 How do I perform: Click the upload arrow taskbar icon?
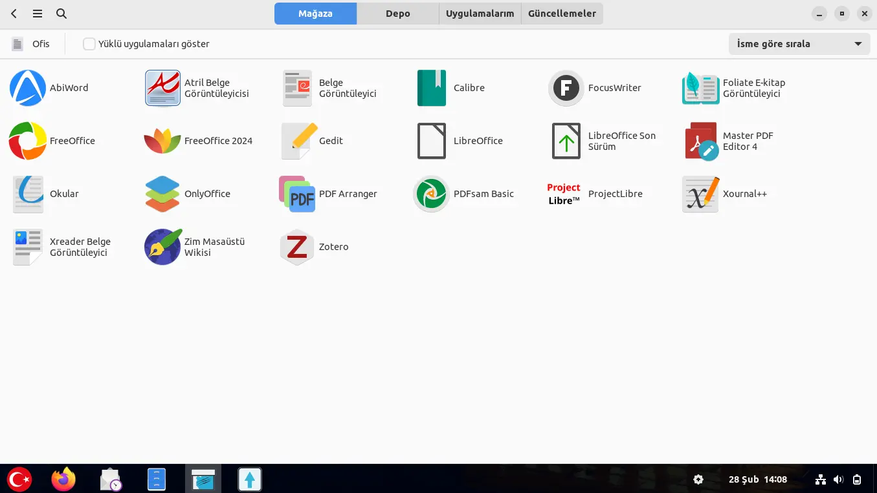tap(250, 479)
